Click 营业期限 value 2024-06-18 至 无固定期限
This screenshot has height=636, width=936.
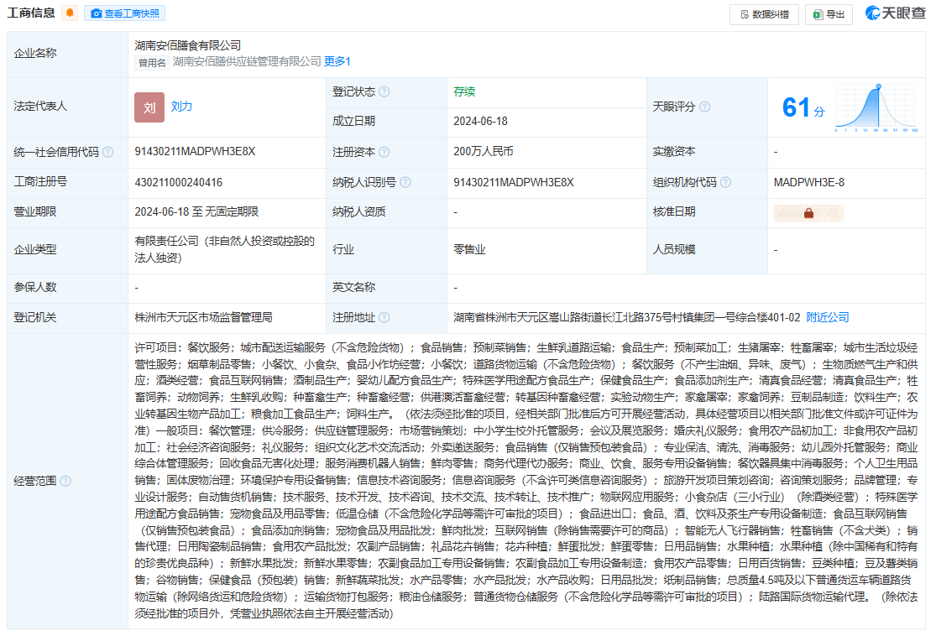(196, 211)
